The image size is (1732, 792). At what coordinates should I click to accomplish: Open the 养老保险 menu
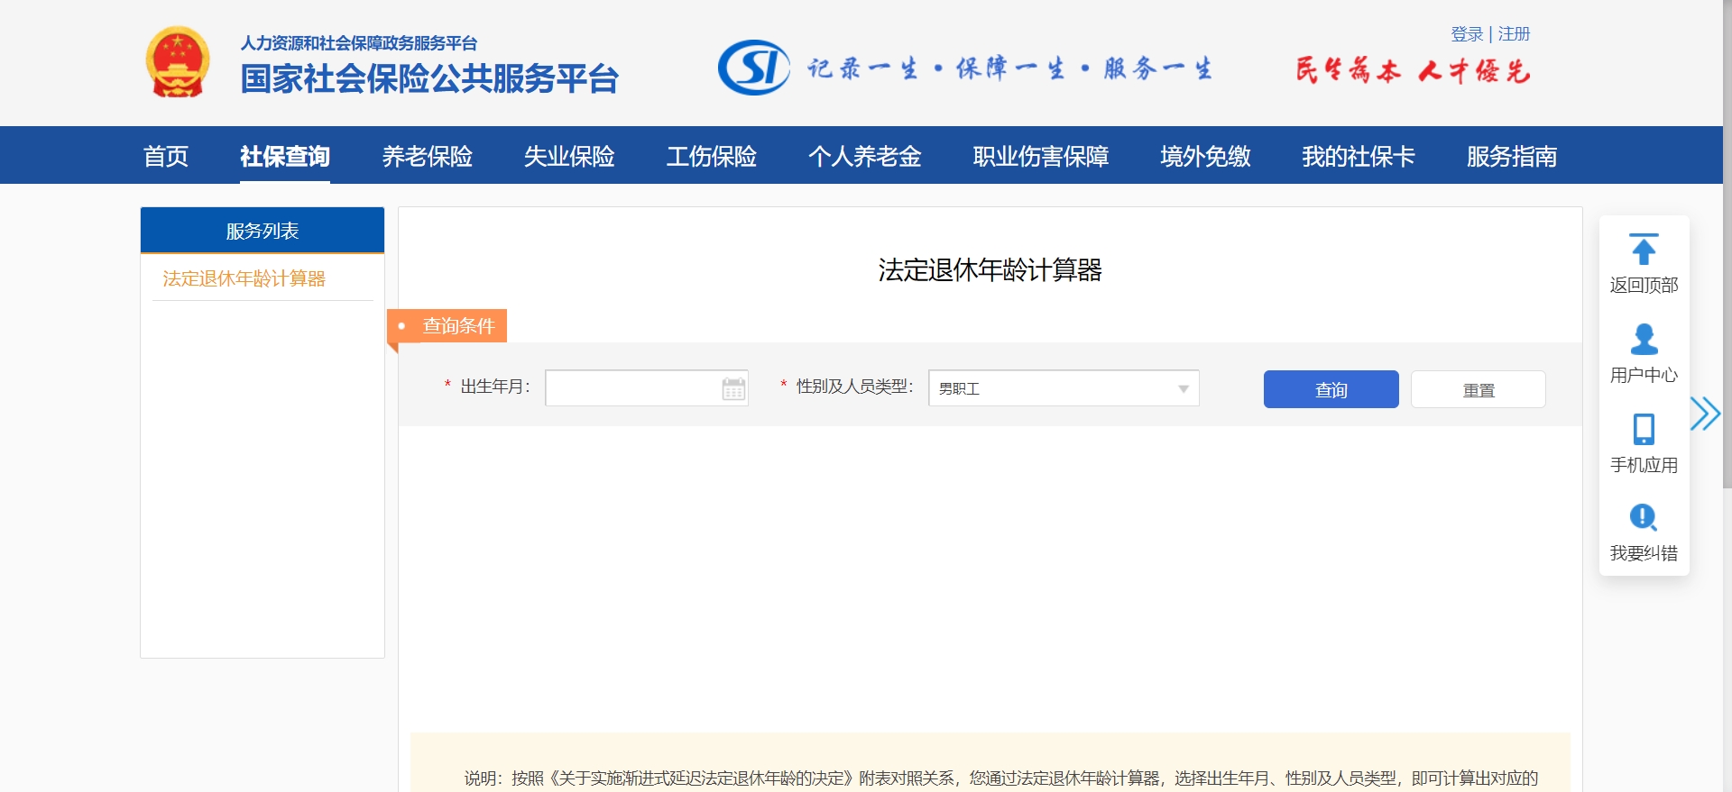tap(427, 157)
